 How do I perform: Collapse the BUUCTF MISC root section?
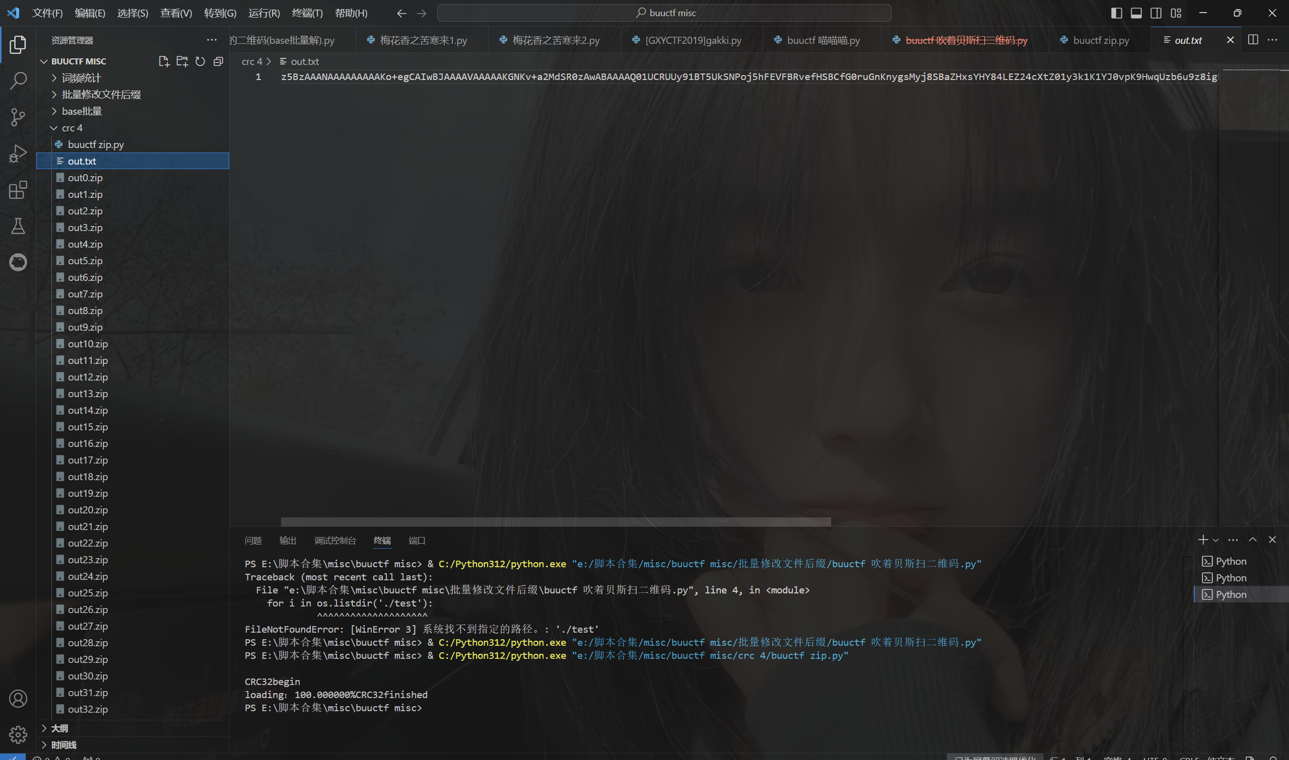78,61
